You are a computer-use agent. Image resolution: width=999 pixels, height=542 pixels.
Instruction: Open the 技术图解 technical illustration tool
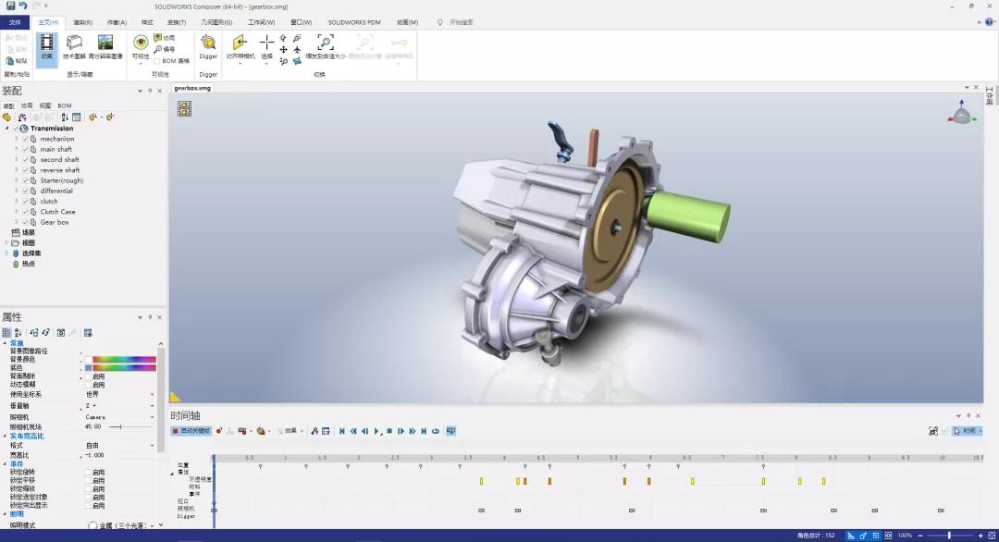tap(74, 47)
